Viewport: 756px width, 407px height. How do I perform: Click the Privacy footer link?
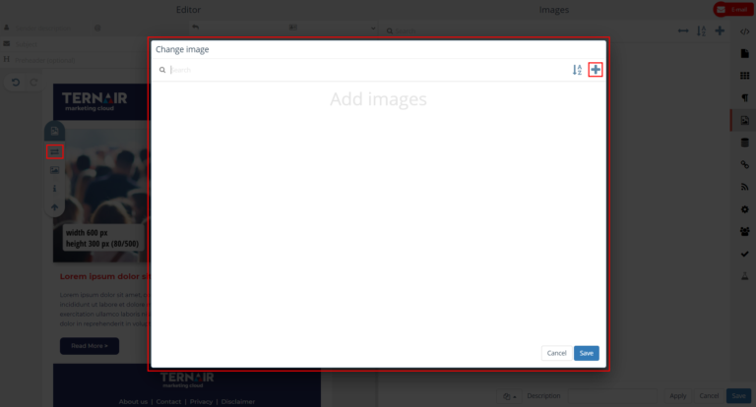(x=201, y=402)
